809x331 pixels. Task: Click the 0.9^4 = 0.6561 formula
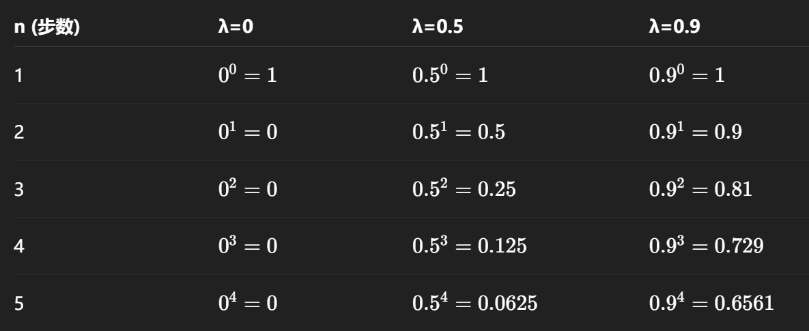711,302
